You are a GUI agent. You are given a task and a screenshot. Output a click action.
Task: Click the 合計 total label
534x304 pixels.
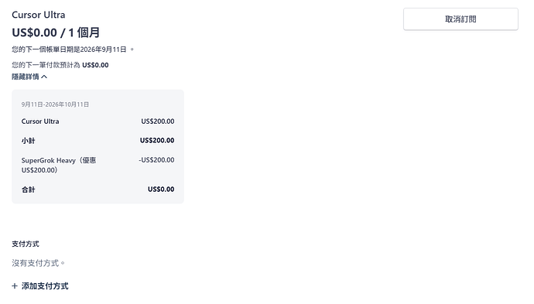[x=29, y=190]
